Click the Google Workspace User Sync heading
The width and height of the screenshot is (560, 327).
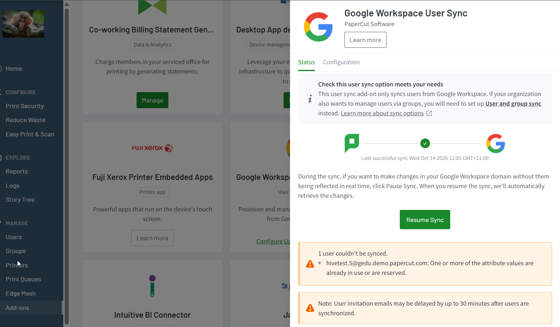(406, 13)
